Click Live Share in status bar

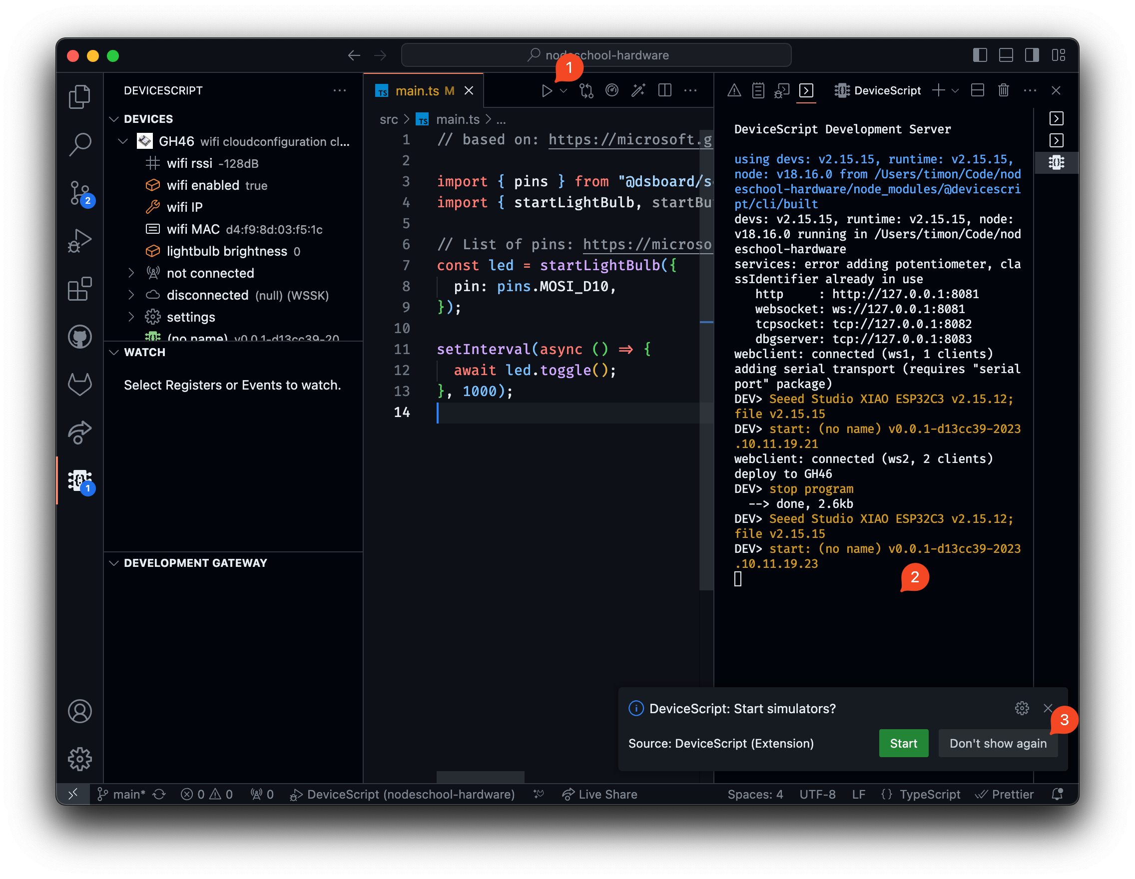599,794
